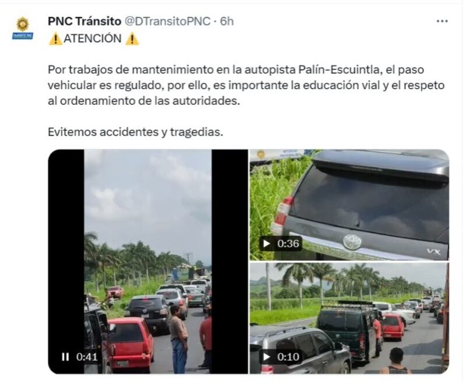Open the PNC Tránsito profile avatar
The image size is (466, 381).
(x=23, y=28)
